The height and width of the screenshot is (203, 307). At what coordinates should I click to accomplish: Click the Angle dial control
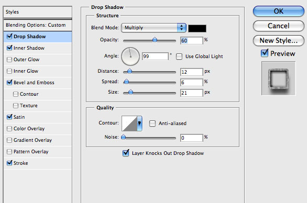130,57
